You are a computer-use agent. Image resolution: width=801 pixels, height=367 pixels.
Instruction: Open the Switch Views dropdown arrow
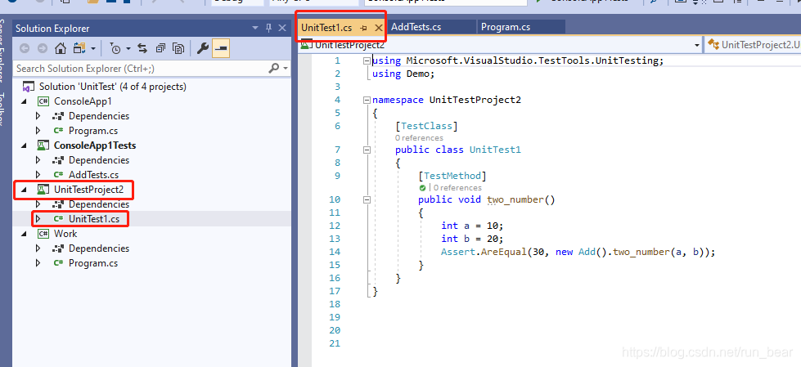[93, 49]
